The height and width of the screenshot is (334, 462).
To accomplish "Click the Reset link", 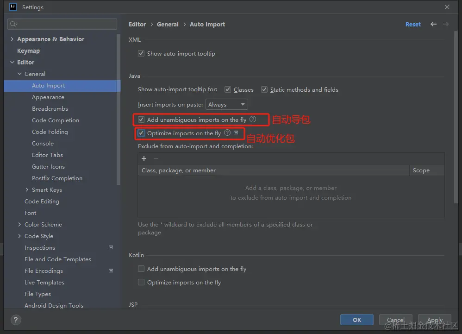I will click(413, 24).
